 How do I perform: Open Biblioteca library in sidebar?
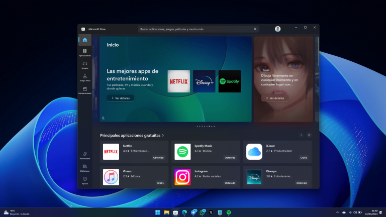[84, 168]
